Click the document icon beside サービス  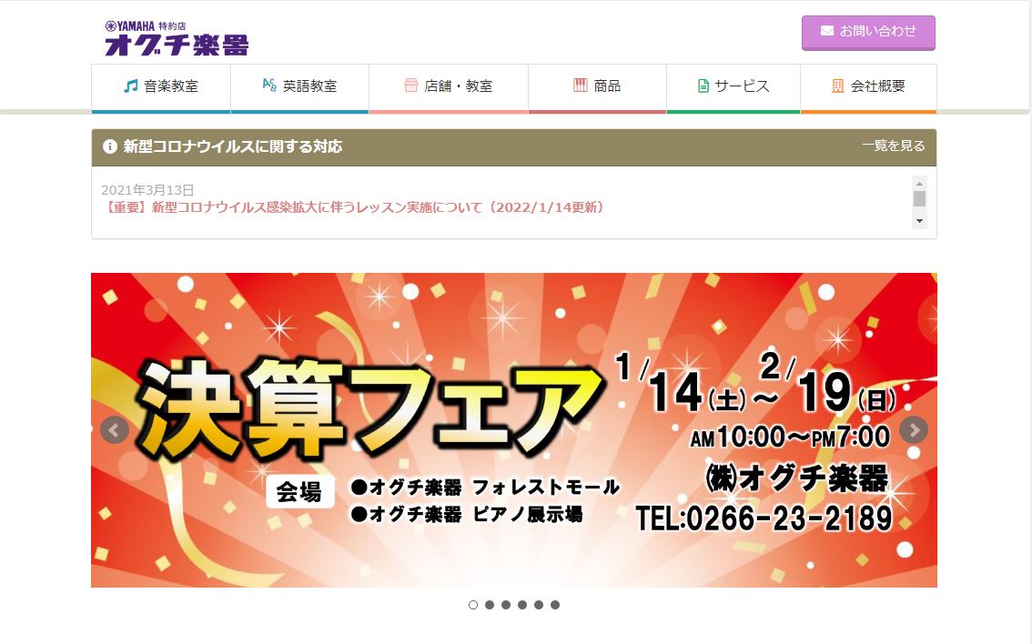tap(703, 86)
